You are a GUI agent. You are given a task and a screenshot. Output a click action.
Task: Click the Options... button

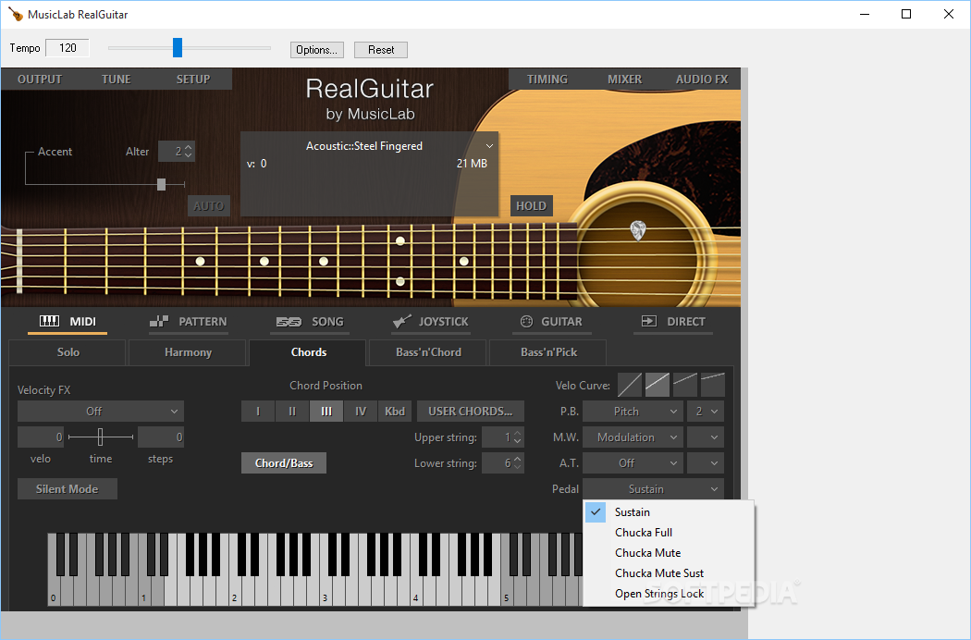(x=316, y=50)
